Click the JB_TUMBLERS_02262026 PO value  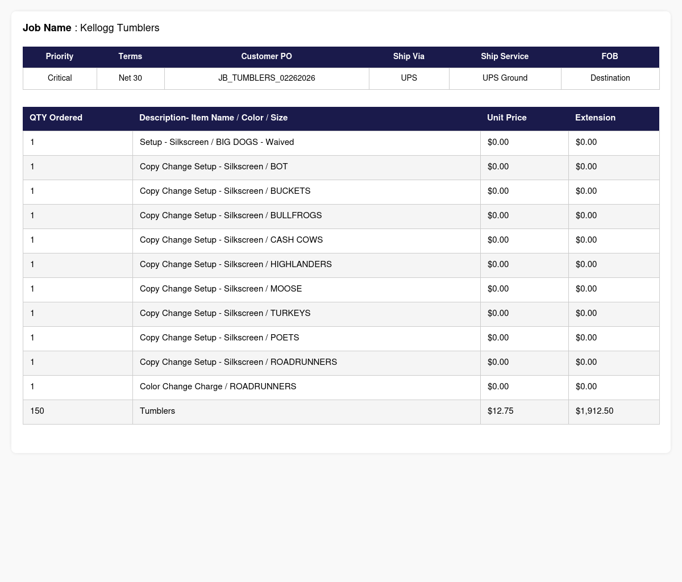pyautogui.click(x=267, y=78)
